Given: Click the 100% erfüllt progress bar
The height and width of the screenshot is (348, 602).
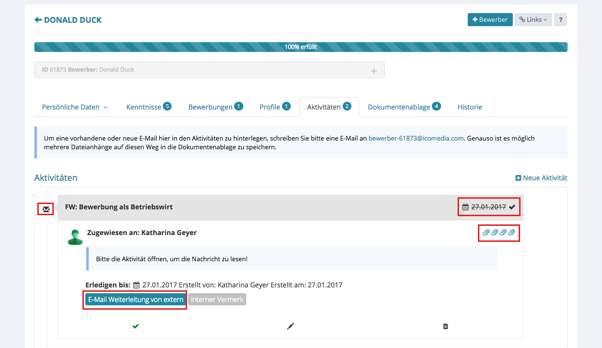Looking at the screenshot, I should [x=301, y=47].
